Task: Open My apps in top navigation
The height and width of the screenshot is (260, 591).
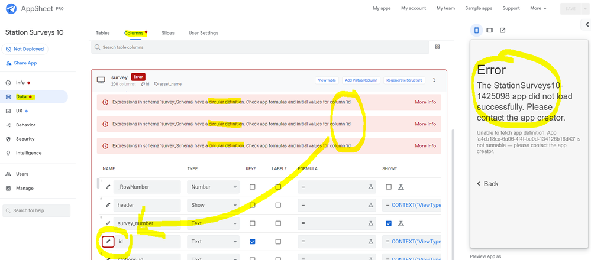Action: [x=382, y=8]
